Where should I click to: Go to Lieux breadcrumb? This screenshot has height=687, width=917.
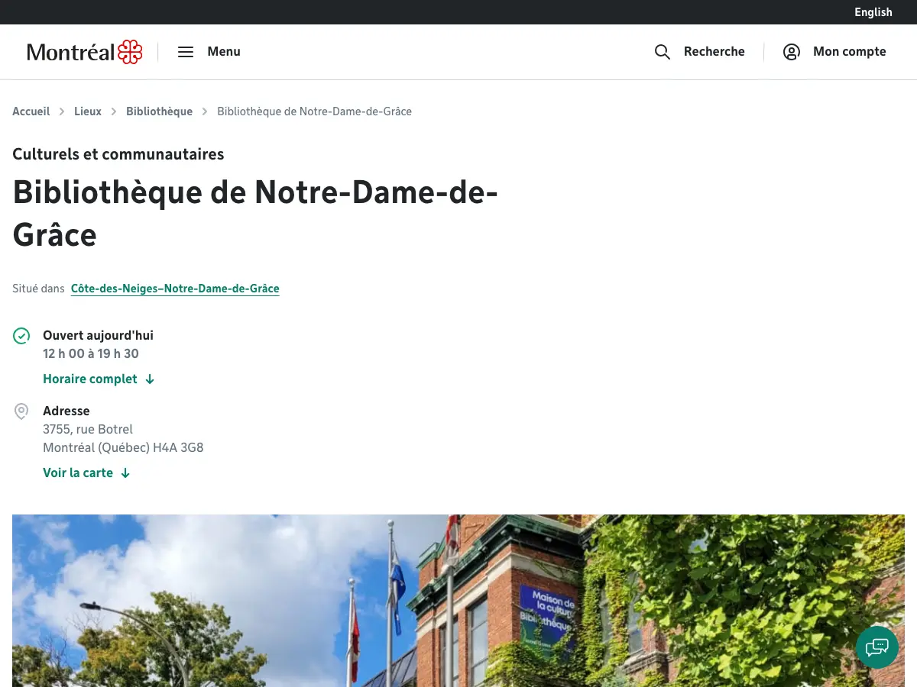[x=88, y=111]
